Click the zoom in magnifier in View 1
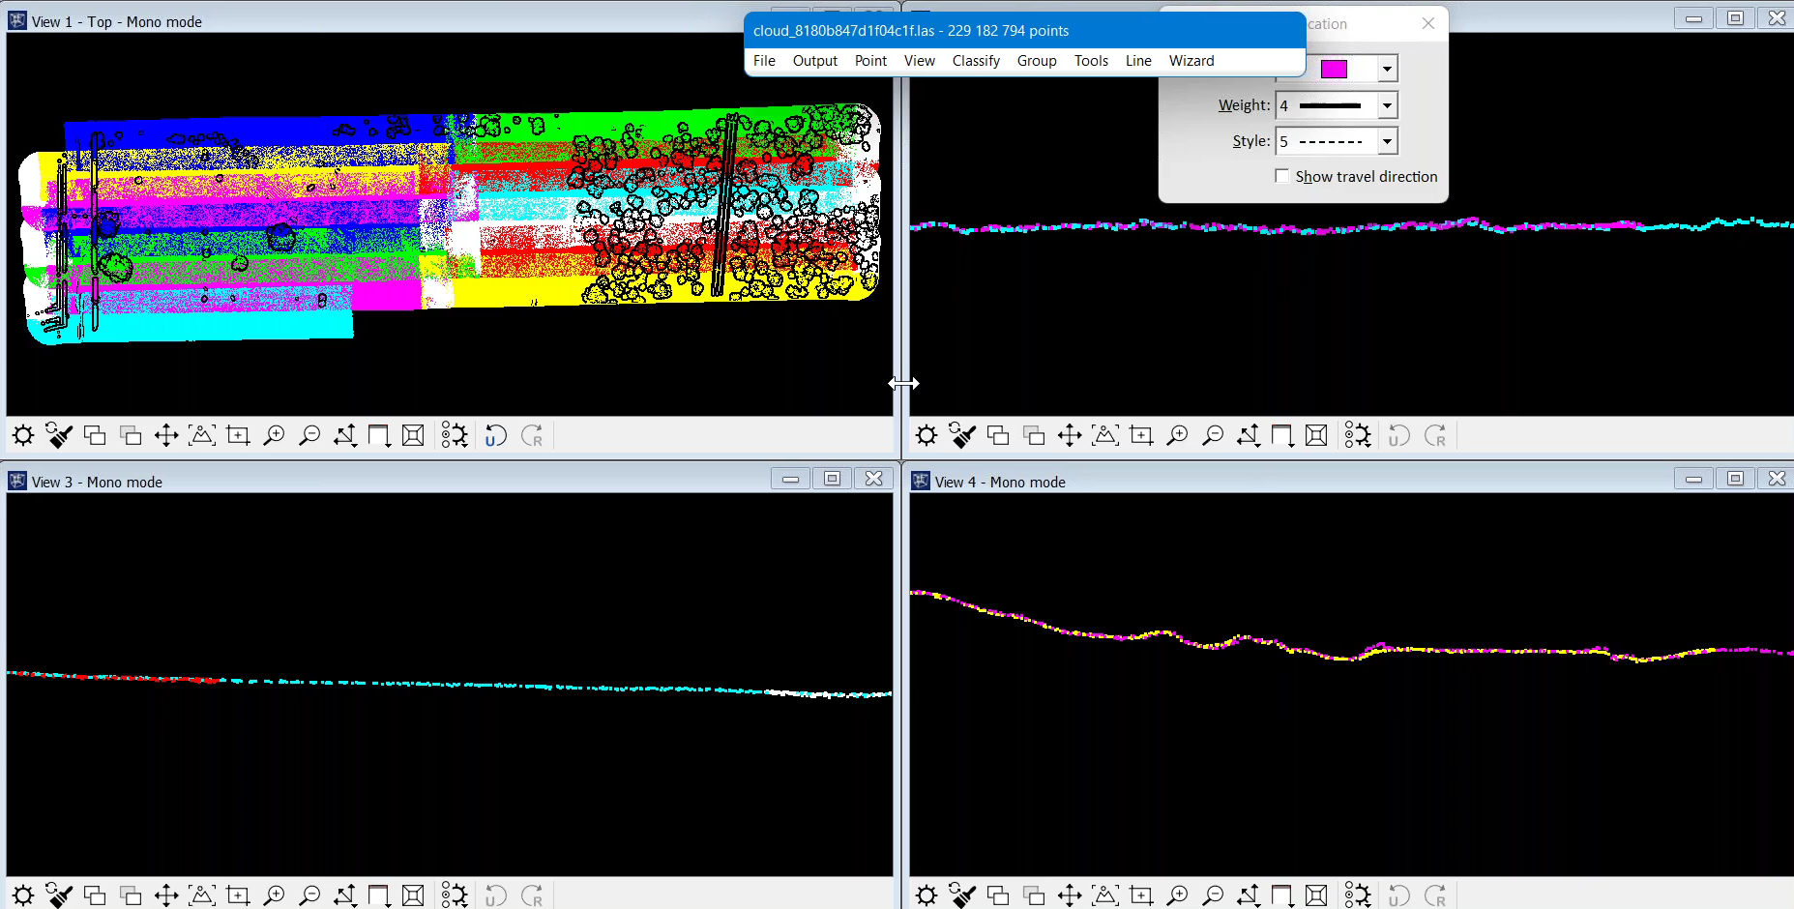This screenshot has width=1794, height=909. pos(274,435)
